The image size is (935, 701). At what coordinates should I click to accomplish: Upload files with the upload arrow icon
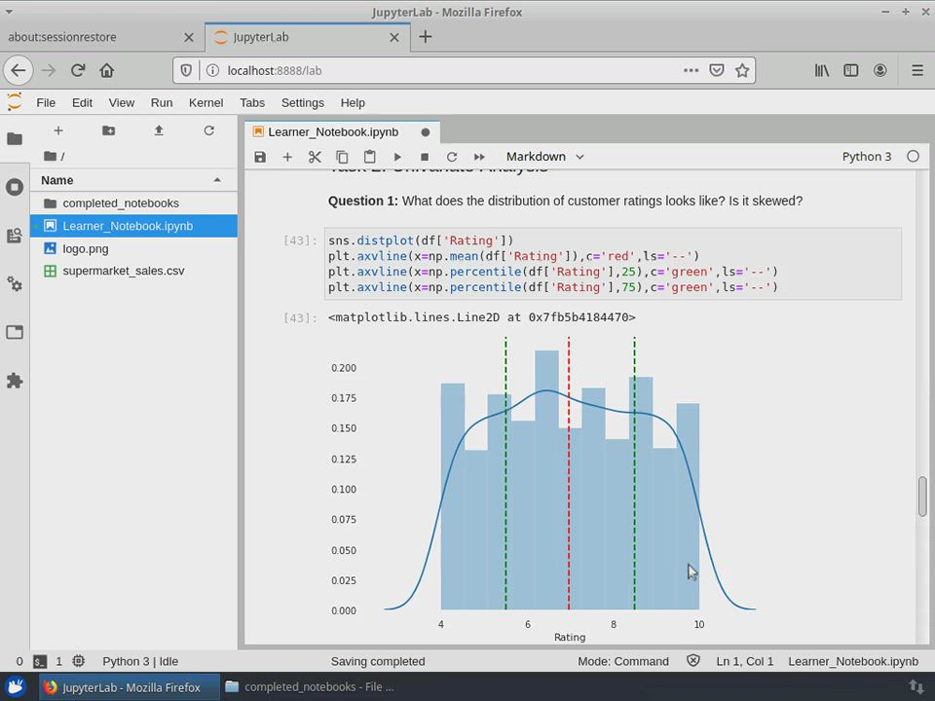click(159, 130)
